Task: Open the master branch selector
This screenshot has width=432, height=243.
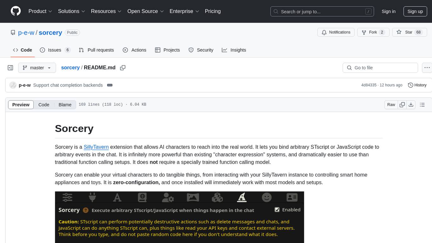Action: point(37,68)
